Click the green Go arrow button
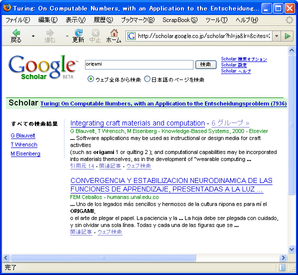Screen dimensions: 298x275 point(287,36)
